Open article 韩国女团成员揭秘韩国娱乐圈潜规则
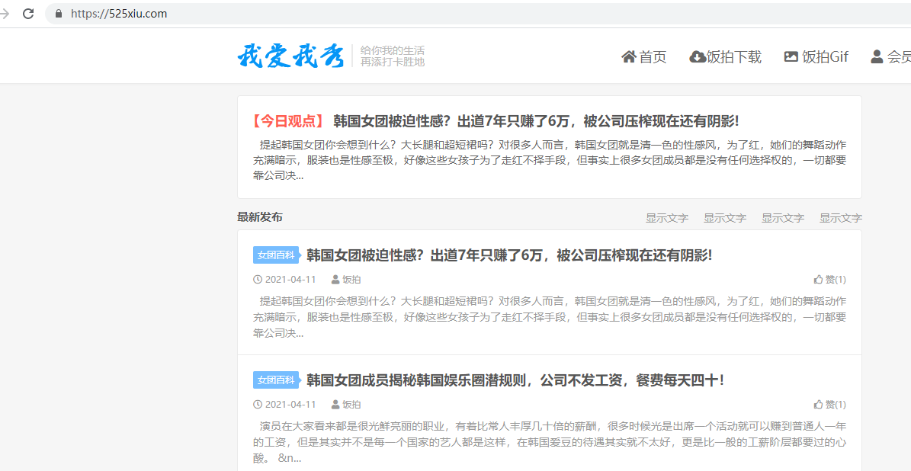The image size is (911, 471). click(515, 380)
